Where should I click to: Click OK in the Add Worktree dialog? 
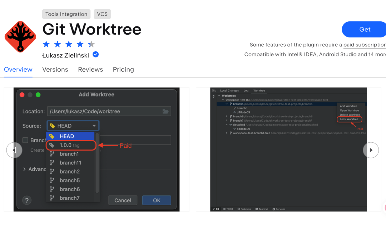[157, 200]
